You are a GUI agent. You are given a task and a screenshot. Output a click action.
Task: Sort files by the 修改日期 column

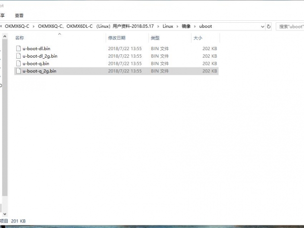point(117,38)
